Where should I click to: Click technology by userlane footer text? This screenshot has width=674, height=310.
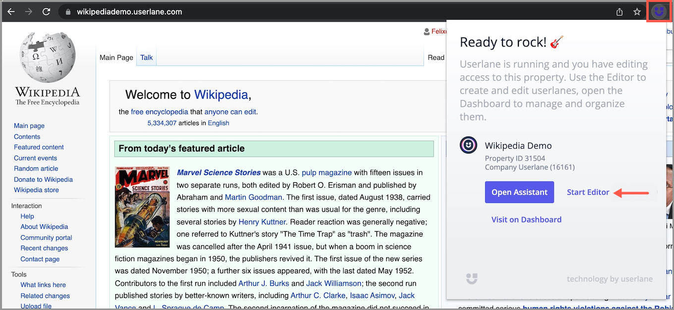610,279
